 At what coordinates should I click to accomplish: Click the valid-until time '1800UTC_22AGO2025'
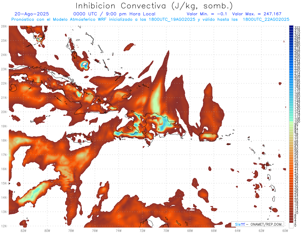tap(266, 19)
